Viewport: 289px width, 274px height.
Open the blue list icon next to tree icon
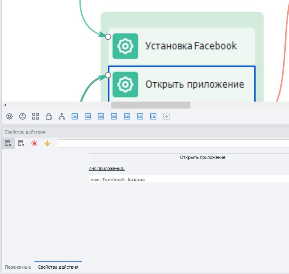tap(75, 116)
